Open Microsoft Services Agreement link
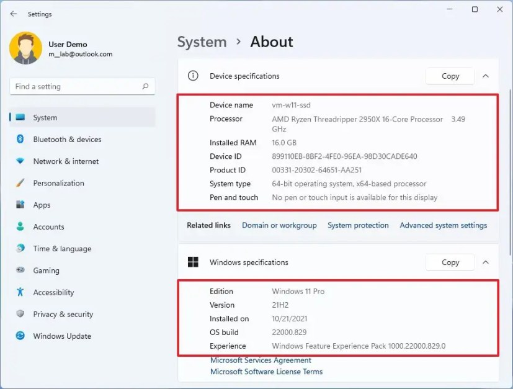 tap(261, 360)
